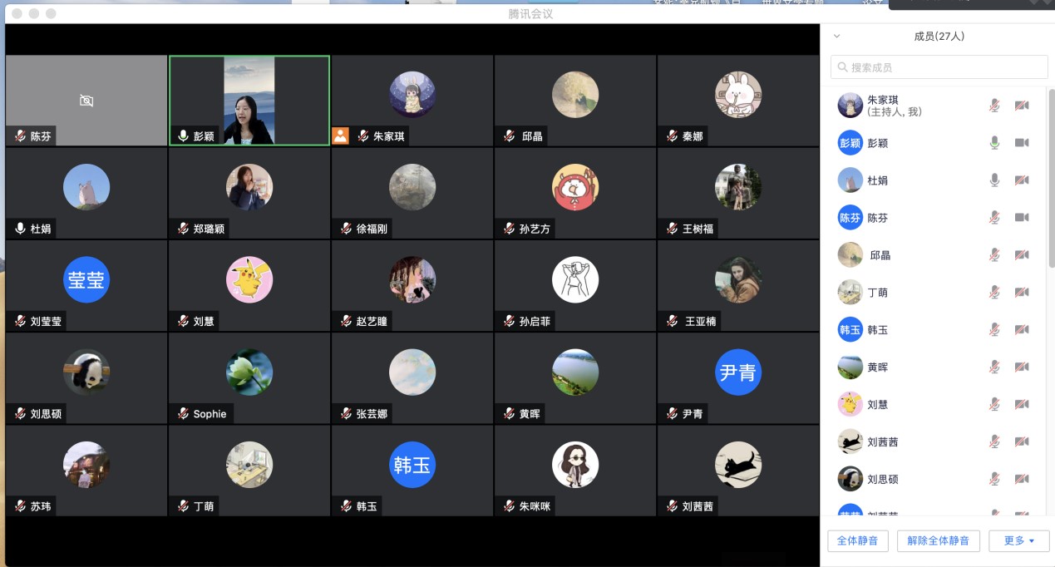Click the 全体静音 button
Image resolution: width=1055 pixels, height=567 pixels.
click(858, 540)
